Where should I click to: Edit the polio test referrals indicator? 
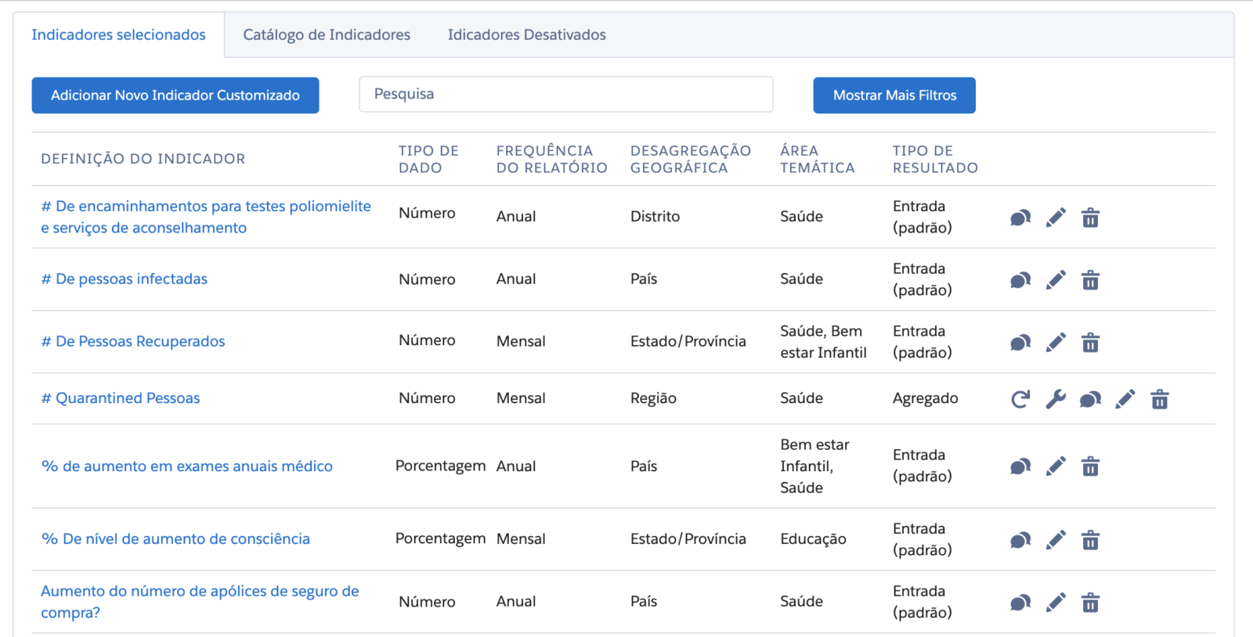(x=1056, y=218)
